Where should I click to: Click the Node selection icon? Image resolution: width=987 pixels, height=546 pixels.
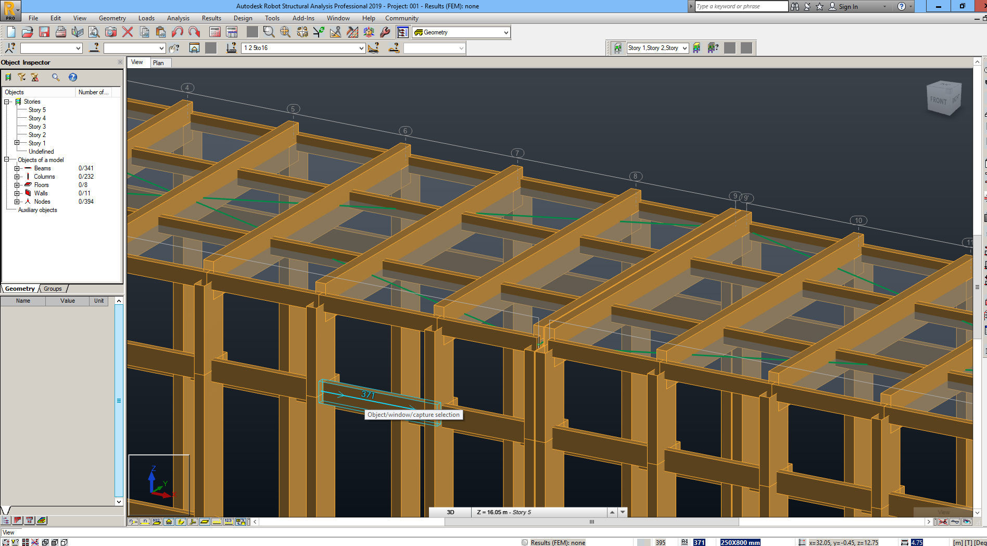pos(10,48)
